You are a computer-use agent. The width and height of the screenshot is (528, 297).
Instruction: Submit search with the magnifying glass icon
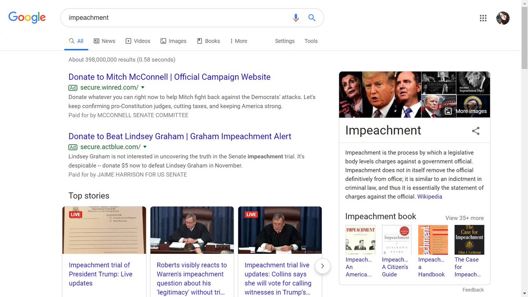tap(312, 18)
